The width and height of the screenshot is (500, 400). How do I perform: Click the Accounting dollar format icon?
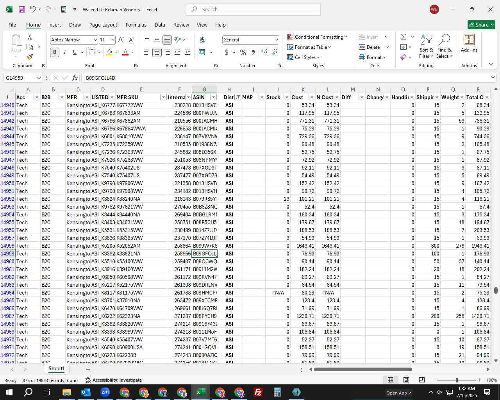click(227, 52)
